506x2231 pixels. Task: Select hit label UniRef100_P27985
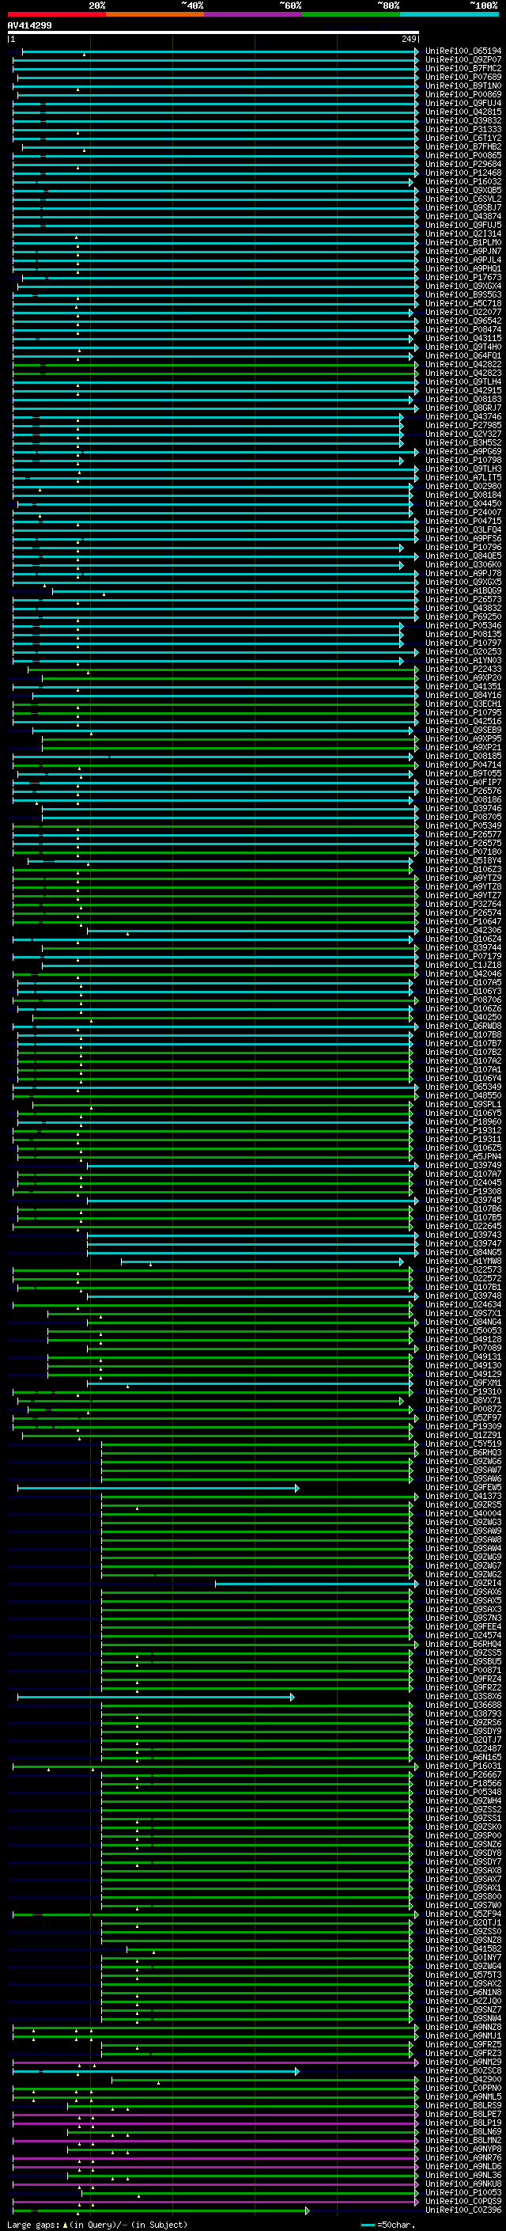pos(463,425)
